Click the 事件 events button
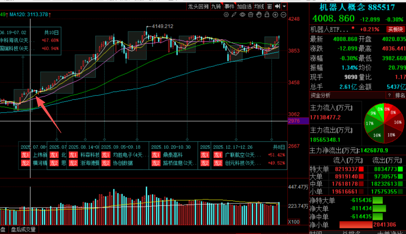 point(229,6)
